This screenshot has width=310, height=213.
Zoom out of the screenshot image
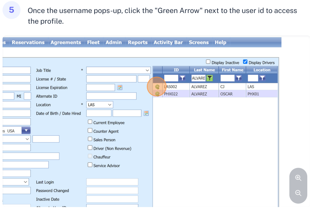pyautogui.click(x=298, y=193)
